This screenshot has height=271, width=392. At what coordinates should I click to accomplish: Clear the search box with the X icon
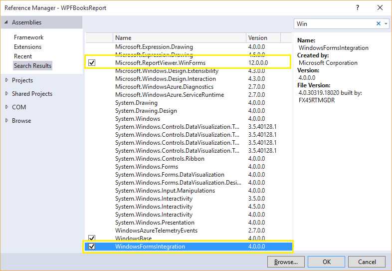378,23
